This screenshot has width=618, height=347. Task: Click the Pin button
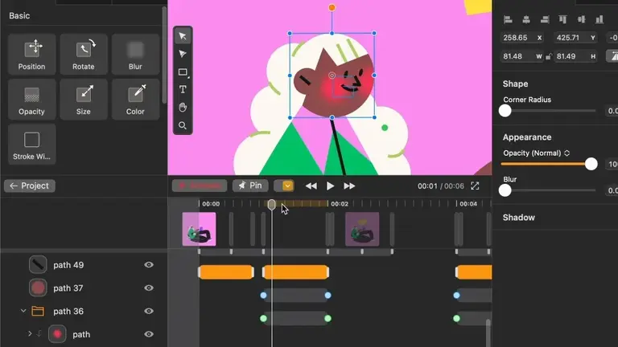(x=250, y=186)
